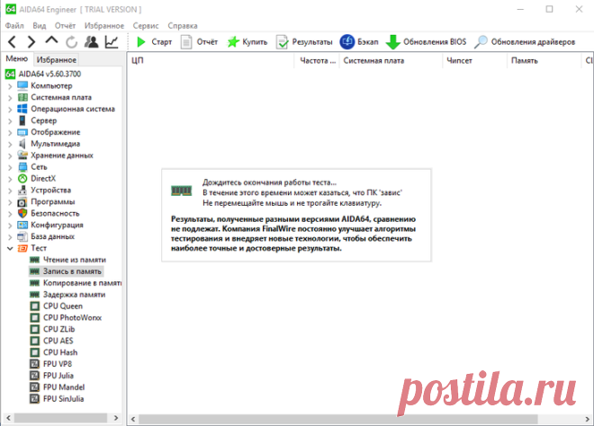Select the Конфигурация tree item

(x=50, y=225)
